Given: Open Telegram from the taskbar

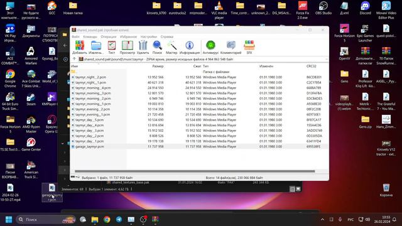Looking at the screenshot, I should click(119, 220).
